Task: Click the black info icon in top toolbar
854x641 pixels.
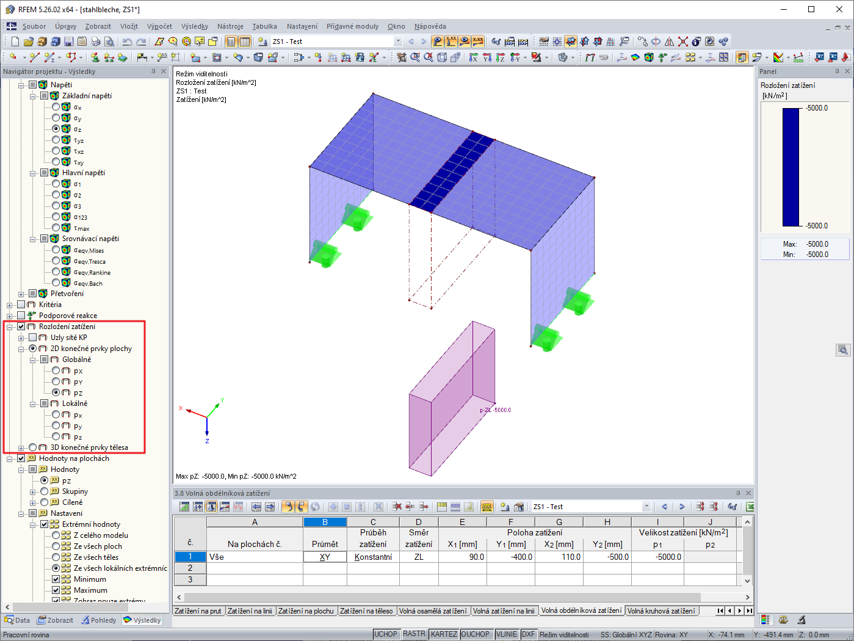Action: click(697, 42)
